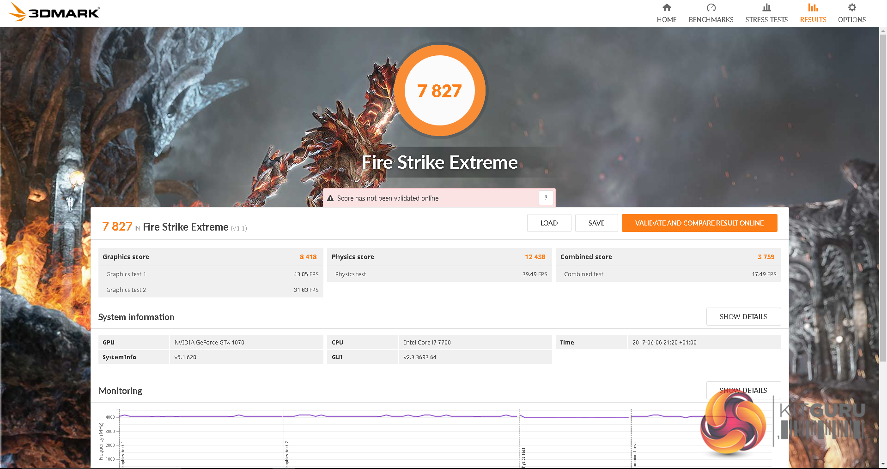Click the question mark help button
Image resolution: width=887 pixels, height=469 pixels.
coord(546,198)
